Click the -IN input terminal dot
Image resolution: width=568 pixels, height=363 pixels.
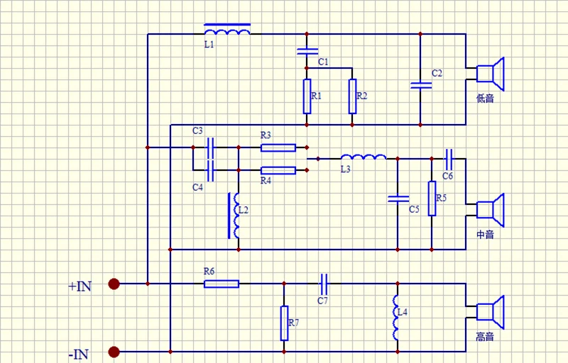tap(114, 352)
